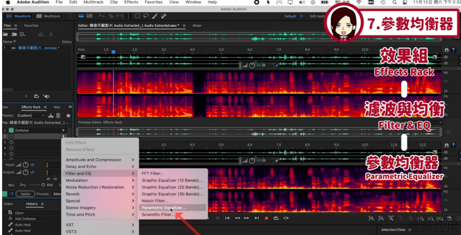Image resolution: width=461 pixels, height=235 pixels.
Task: Open the Time and Pitch submenu
Action: [x=100, y=214]
